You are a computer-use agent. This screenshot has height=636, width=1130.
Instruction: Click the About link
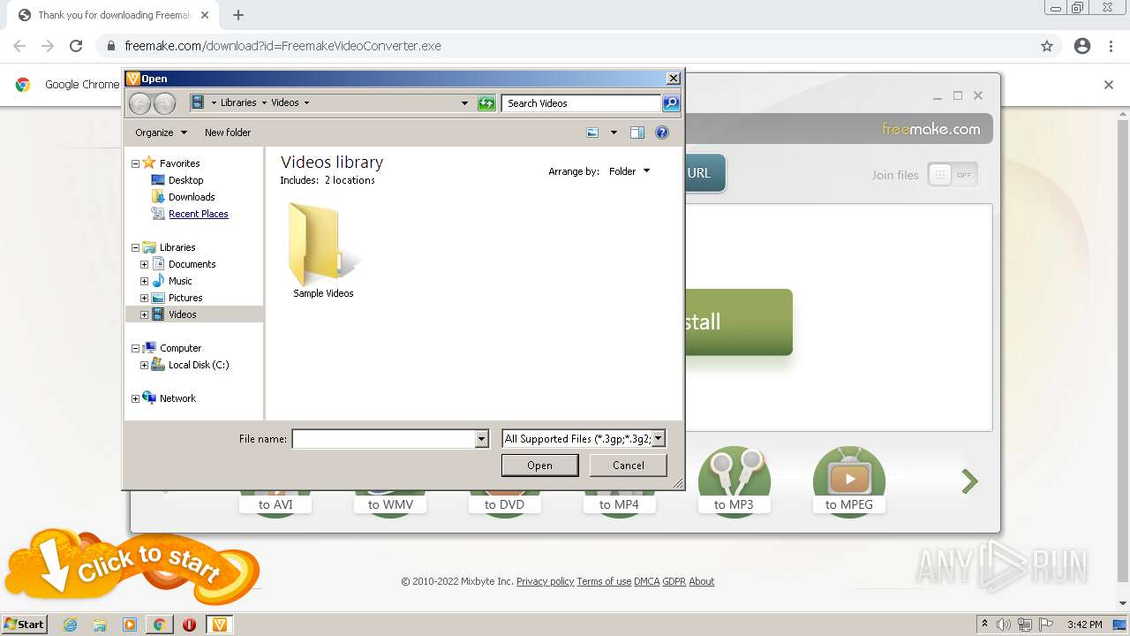click(701, 581)
